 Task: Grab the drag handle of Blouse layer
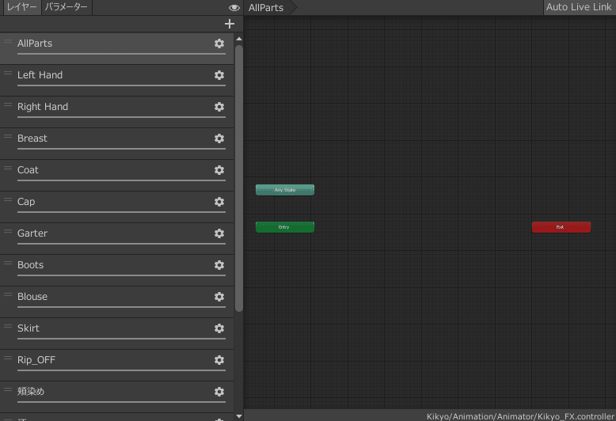(x=8, y=295)
